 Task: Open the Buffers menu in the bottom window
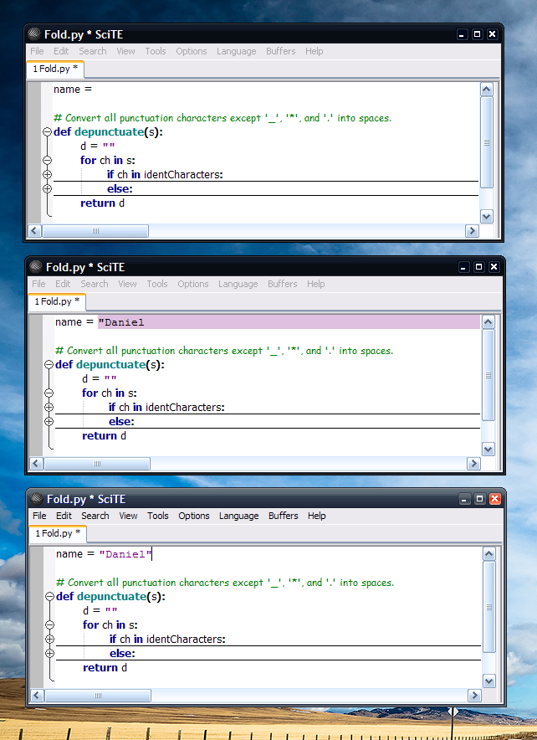[283, 516]
